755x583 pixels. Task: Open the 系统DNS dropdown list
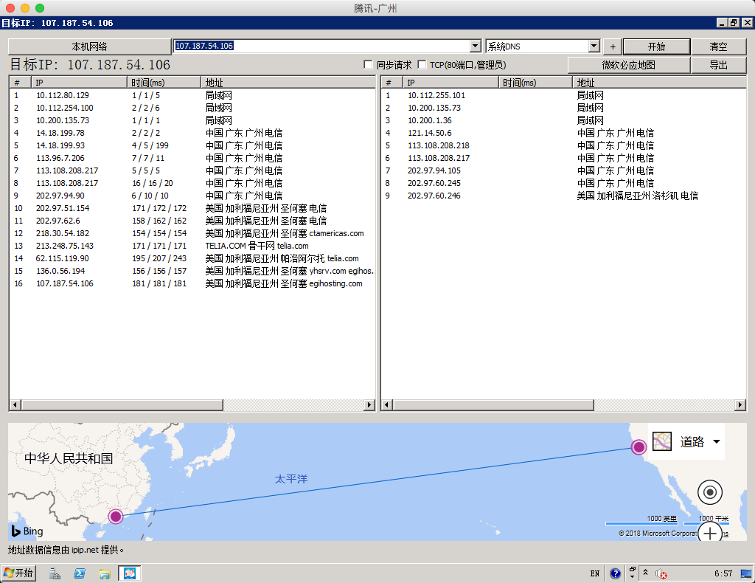(x=594, y=46)
